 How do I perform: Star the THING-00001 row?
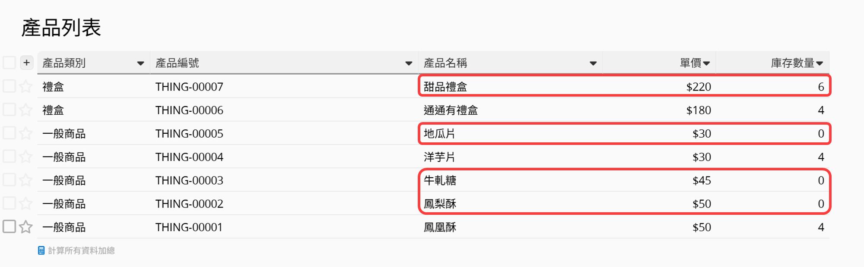[26, 227]
